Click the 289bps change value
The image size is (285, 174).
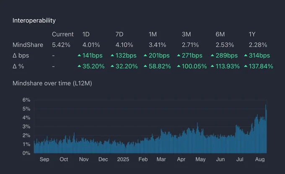pyautogui.click(x=227, y=55)
